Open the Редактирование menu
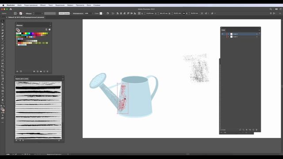The width and height of the screenshot is (283, 159). pos(31,5)
